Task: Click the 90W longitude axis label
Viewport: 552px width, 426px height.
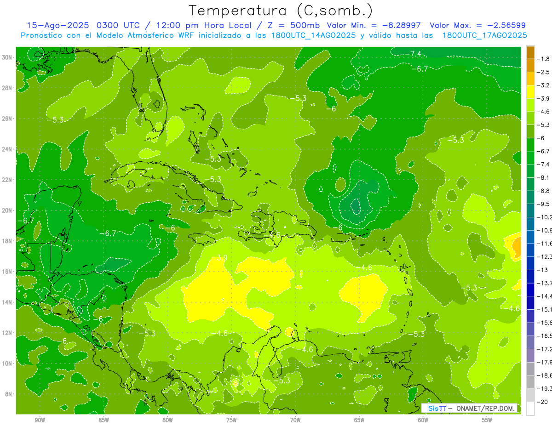Action: (x=40, y=420)
